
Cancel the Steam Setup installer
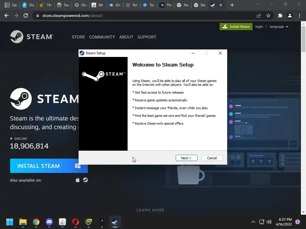[212, 158]
